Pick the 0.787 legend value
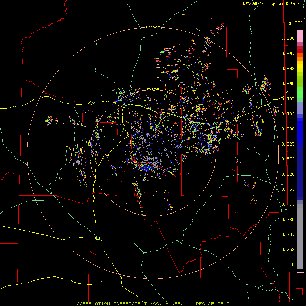This screenshot has width=306, height=306. click(x=288, y=99)
